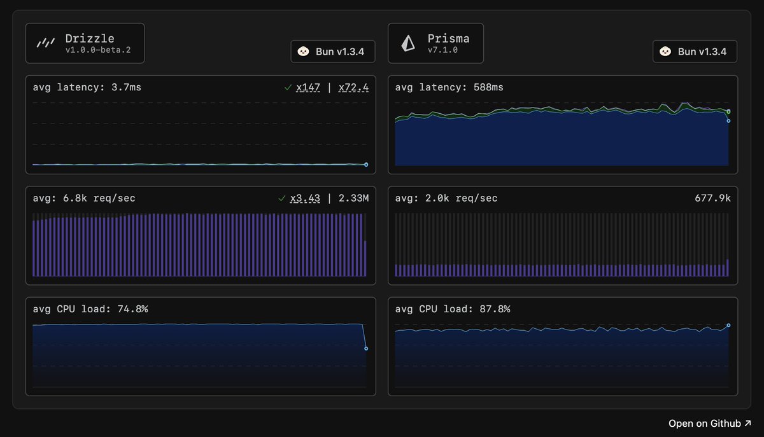The image size is (764, 437).
Task: Click 'avg CPU load: 87.8%' label
Action: point(453,309)
